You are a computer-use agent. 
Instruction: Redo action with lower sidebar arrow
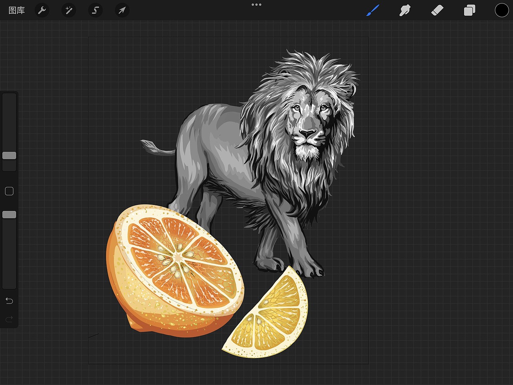pos(9,319)
